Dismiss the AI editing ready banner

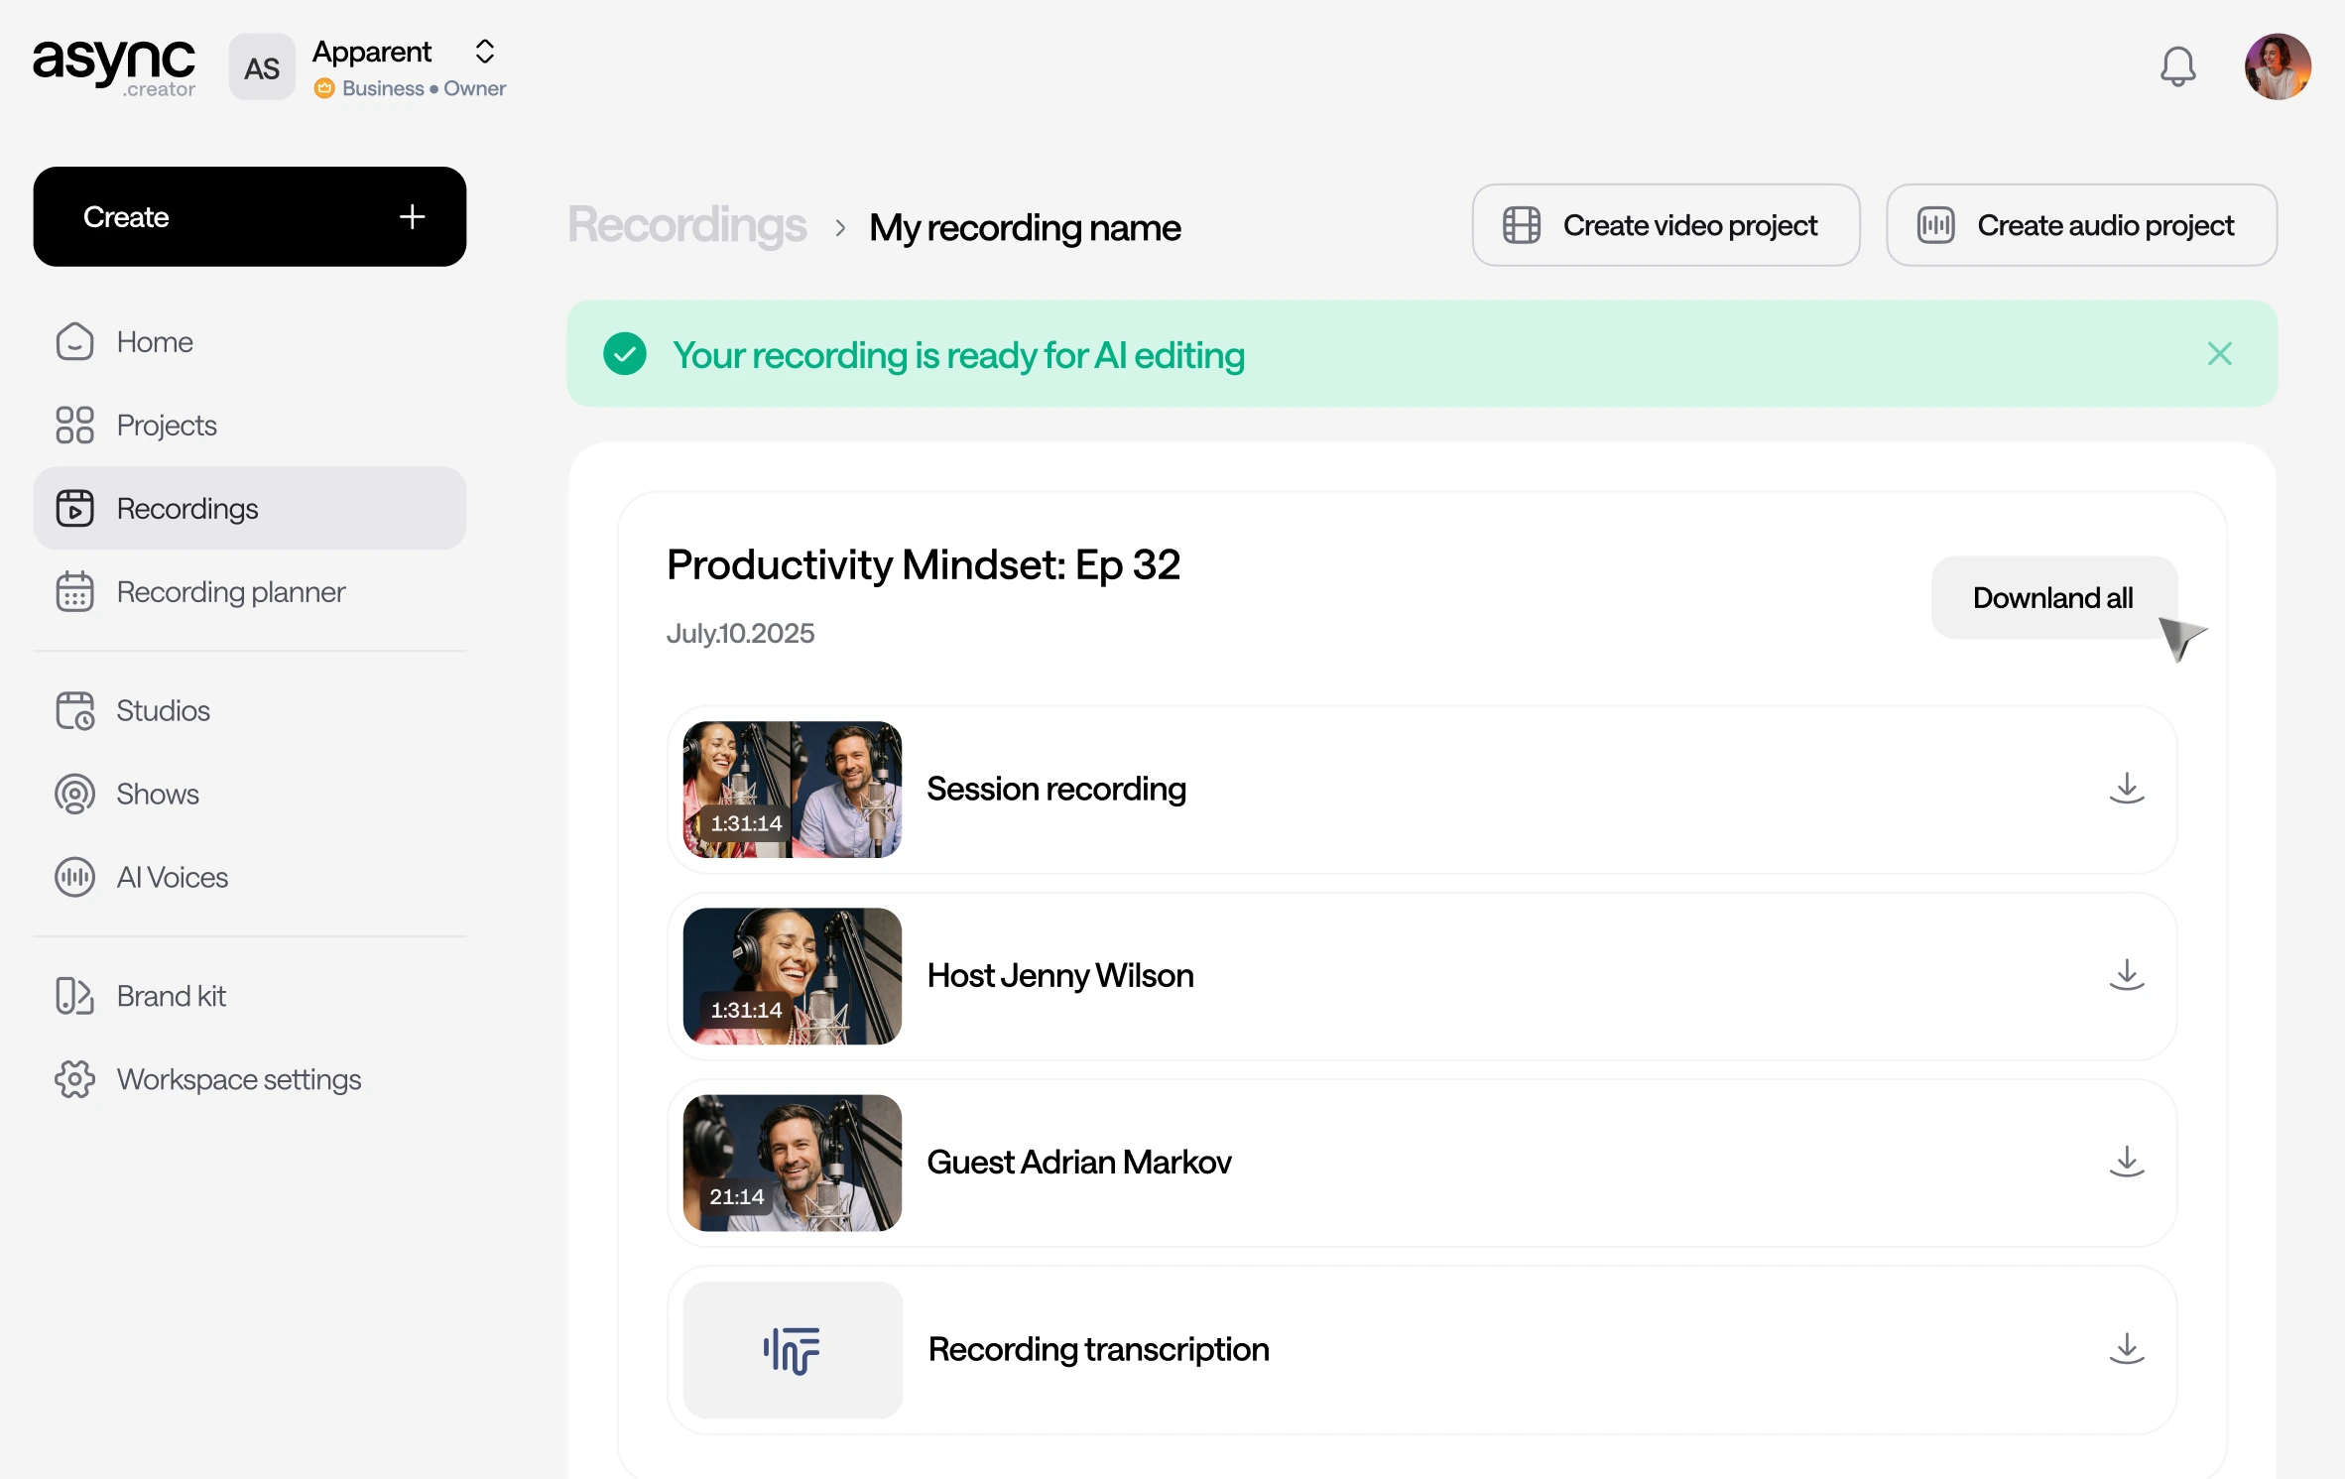click(x=2219, y=354)
